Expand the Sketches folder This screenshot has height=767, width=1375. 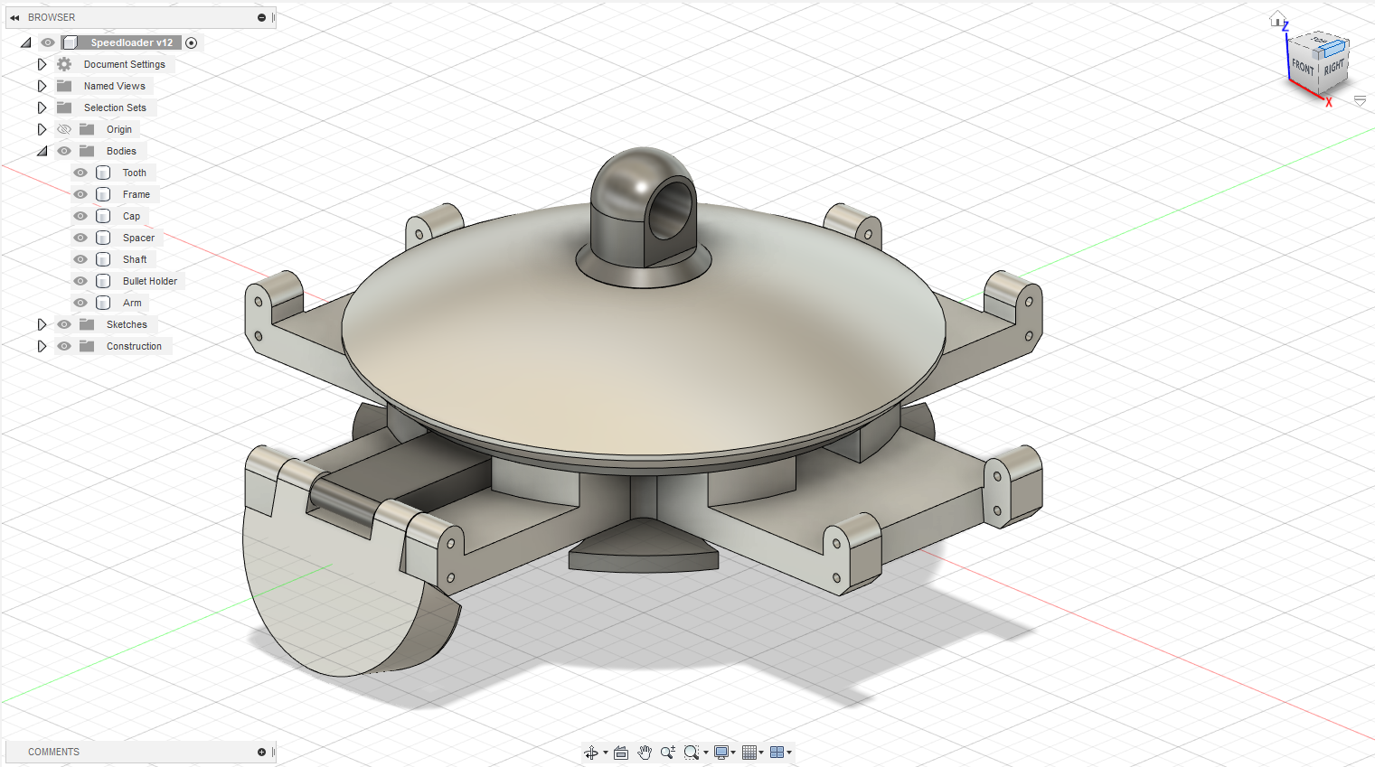[x=42, y=324]
